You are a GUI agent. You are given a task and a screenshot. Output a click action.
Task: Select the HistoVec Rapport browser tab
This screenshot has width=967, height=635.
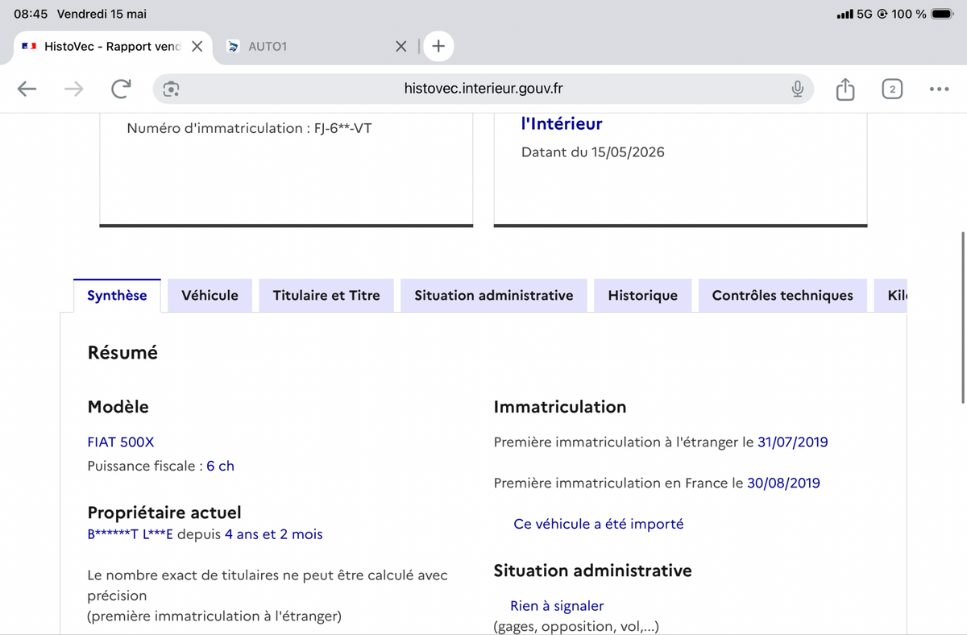click(x=113, y=47)
